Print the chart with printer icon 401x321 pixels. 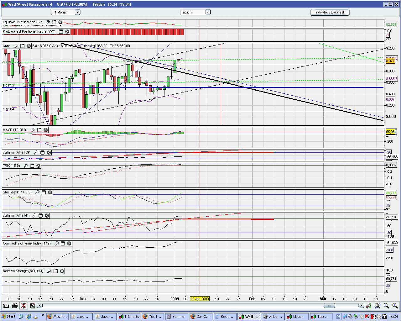click(x=14, y=306)
